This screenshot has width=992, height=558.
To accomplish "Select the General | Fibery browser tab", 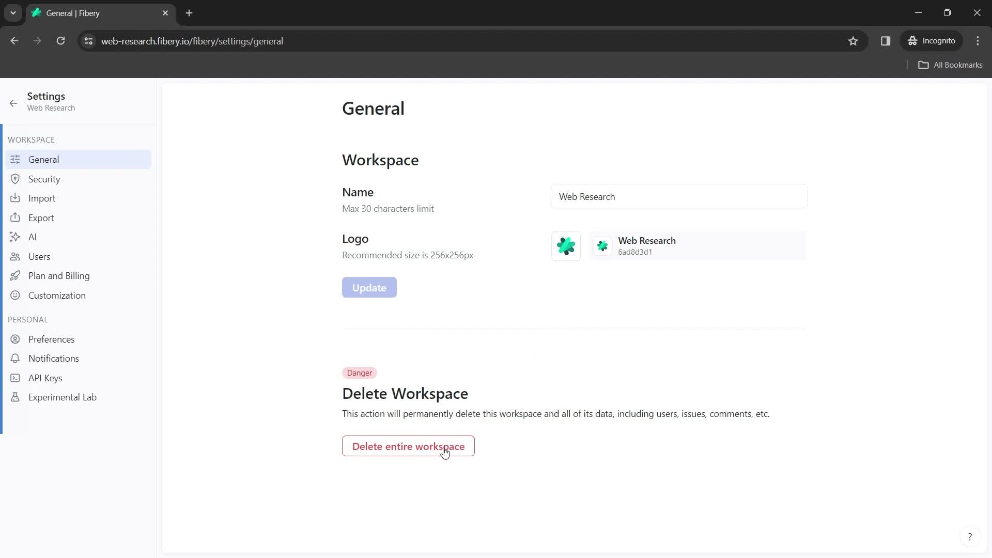I will click(101, 13).
